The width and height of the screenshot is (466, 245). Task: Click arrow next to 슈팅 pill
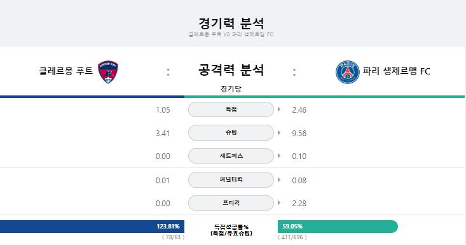[x=279, y=132]
